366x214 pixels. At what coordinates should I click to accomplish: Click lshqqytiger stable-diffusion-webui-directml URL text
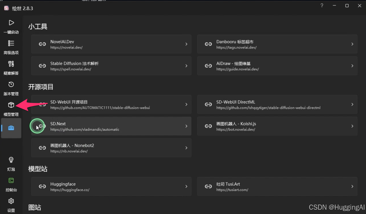[268, 108]
